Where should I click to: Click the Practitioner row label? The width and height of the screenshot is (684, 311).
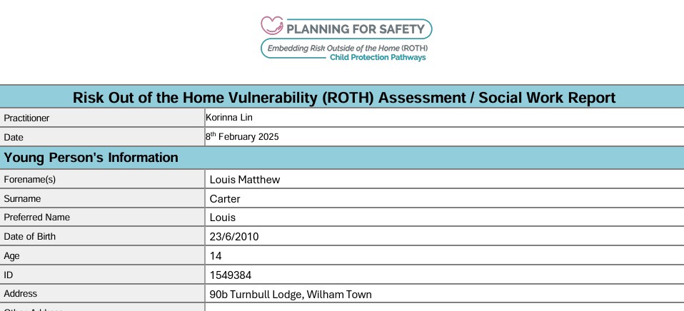click(26, 118)
